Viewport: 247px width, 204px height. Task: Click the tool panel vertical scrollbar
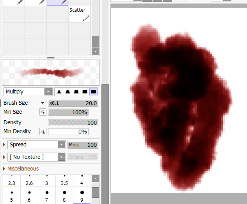point(105,144)
